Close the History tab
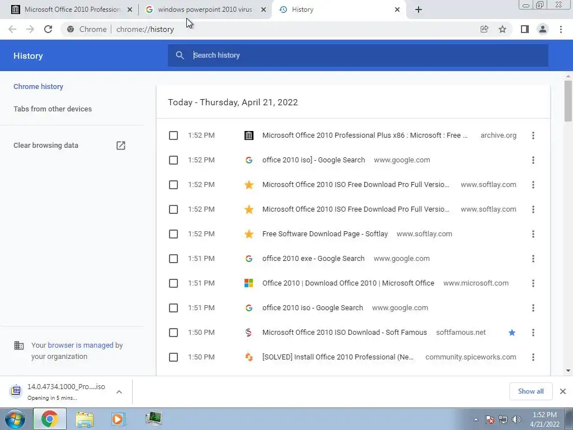 point(397,10)
